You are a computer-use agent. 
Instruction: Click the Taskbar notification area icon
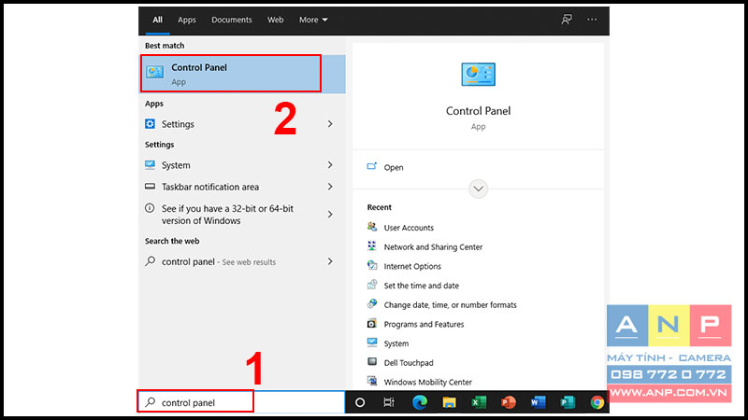(x=150, y=186)
